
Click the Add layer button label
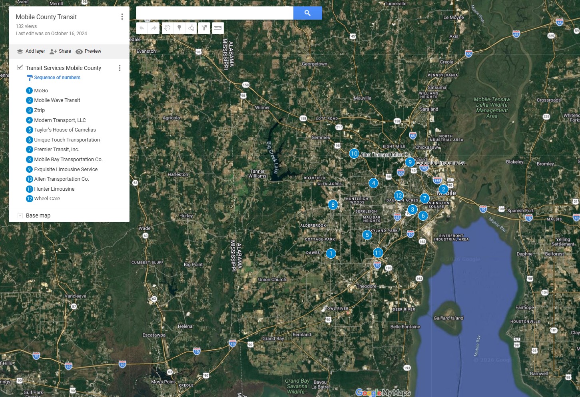35,51
